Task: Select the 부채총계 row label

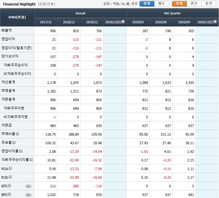Action: [8, 91]
